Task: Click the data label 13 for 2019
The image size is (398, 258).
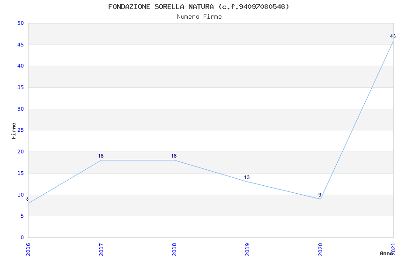Action: point(247,177)
